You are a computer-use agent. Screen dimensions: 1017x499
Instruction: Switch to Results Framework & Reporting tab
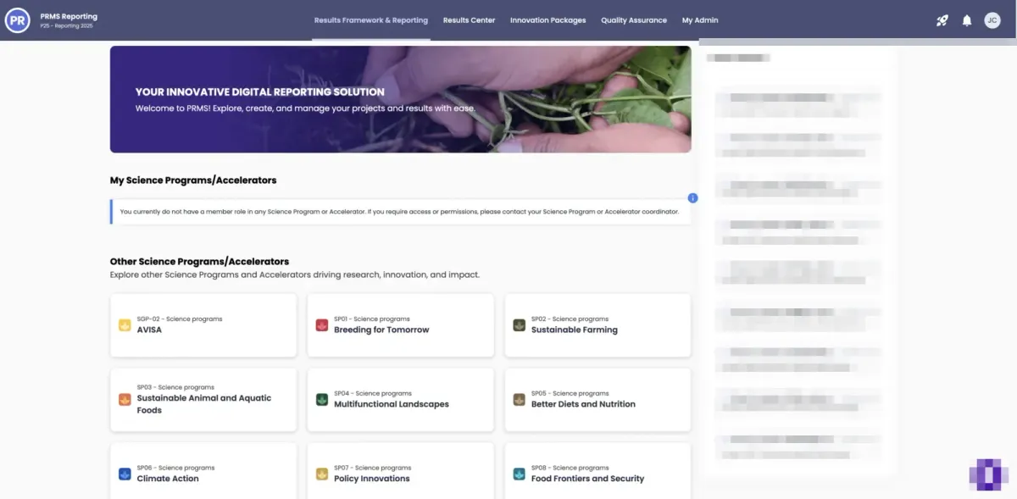371,20
